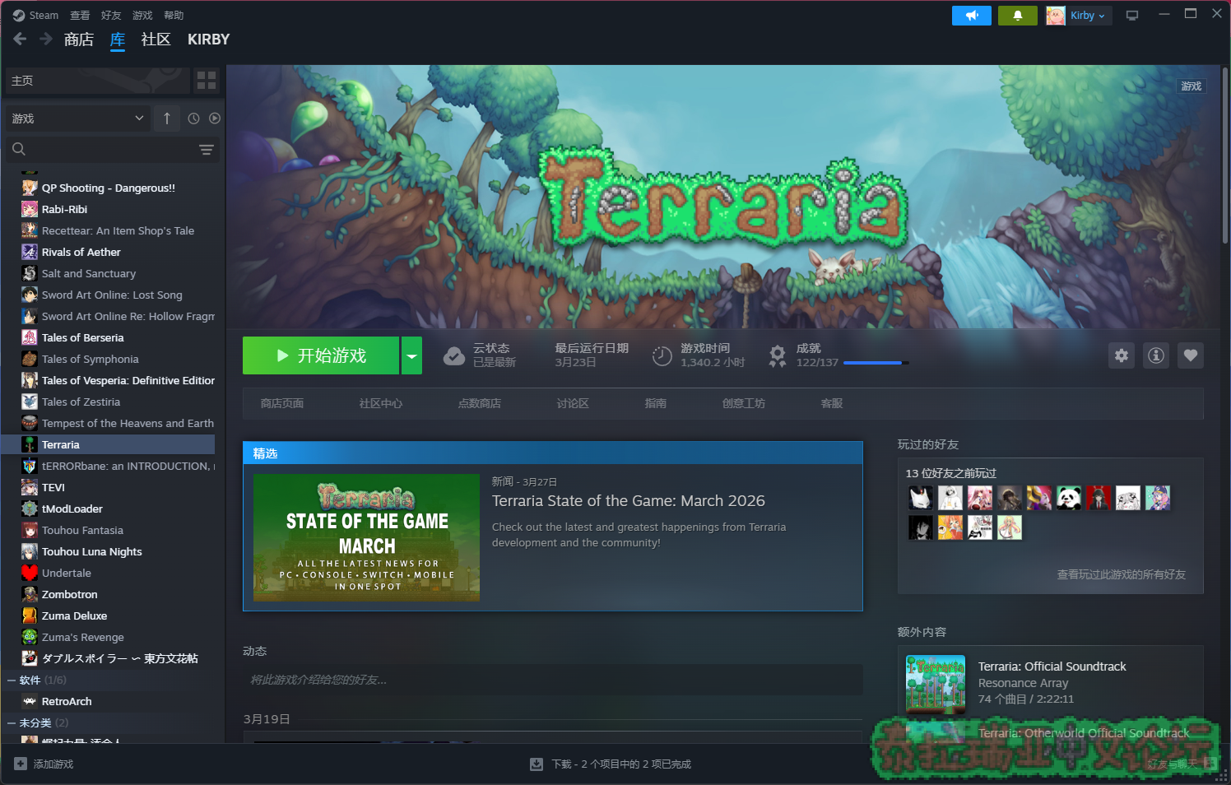The image size is (1231, 785).
Task: Open the 游戏 library filter dropdown
Action: pyautogui.click(x=77, y=118)
